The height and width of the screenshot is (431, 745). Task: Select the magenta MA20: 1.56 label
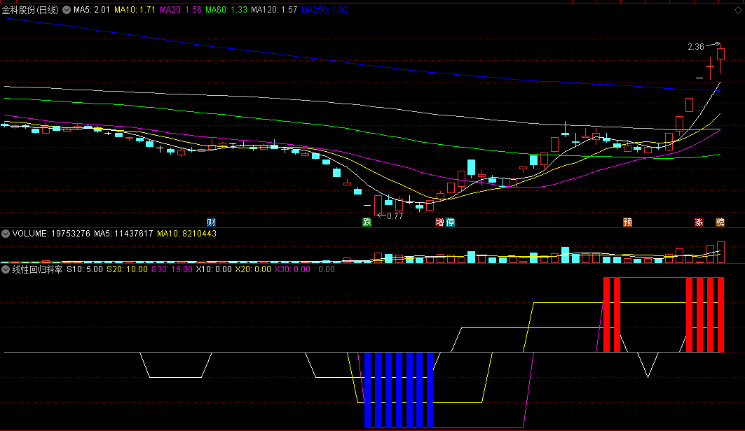click(181, 10)
